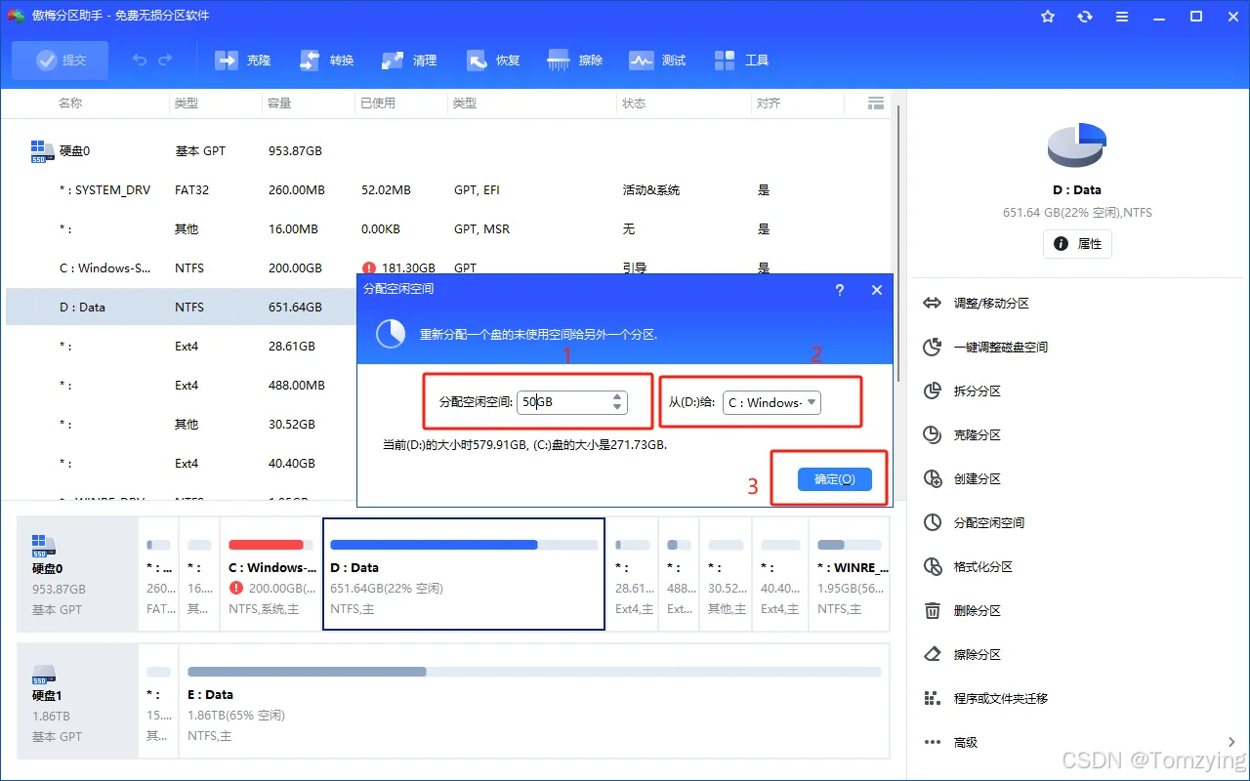Open the 工具 tools menu

point(741,61)
